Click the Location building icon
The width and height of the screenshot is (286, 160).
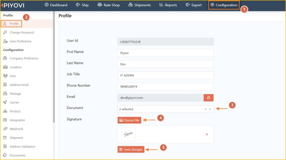pyautogui.click(x=5, y=67)
